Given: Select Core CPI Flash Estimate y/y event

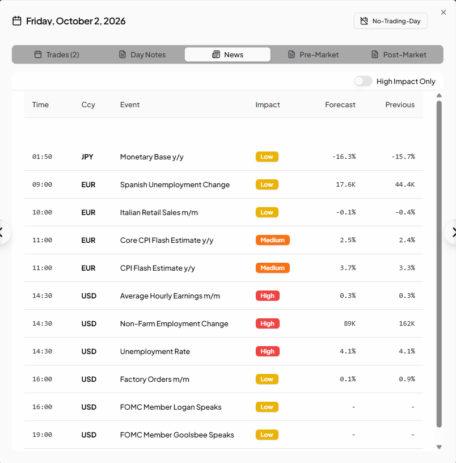Looking at the screenshot, I should tap(223, 240).
